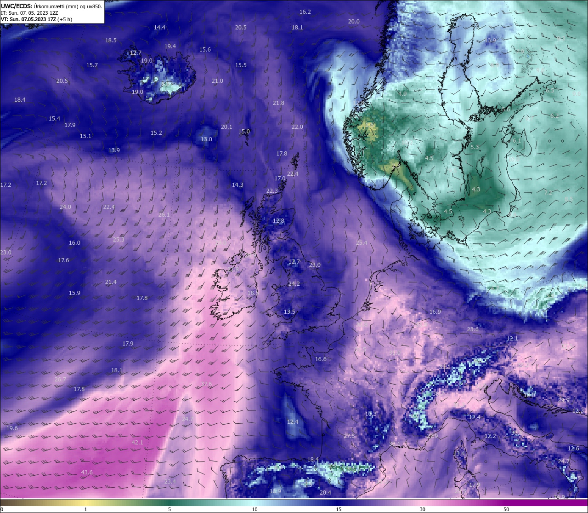
Task: Click the value 23.6 over central Europe
Action: click(473, 329)
